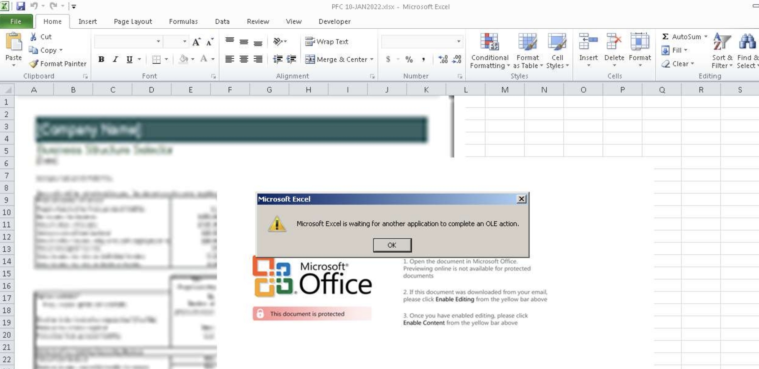This screenshot has width=759, height=369.
Task: Open Merge & Center dropdown arrow
Action: (x=372, y=59)
